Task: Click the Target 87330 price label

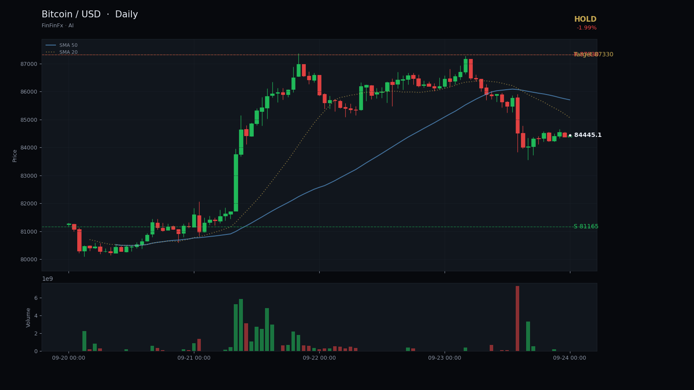Action: pos(593,55)
